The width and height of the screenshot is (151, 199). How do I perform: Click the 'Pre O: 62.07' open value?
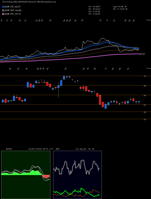[95, 6]
